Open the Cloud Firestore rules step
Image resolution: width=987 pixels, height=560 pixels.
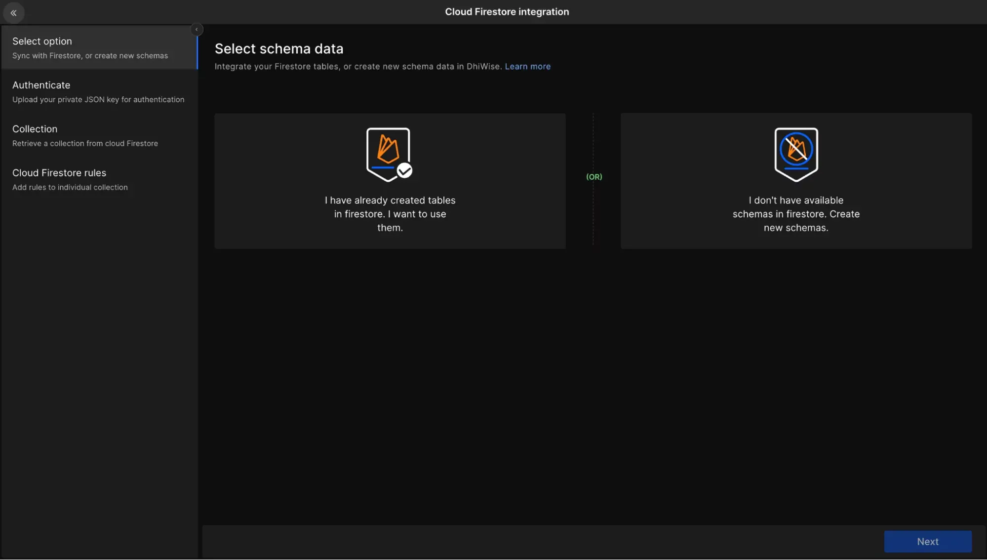[x=59, y=173]
